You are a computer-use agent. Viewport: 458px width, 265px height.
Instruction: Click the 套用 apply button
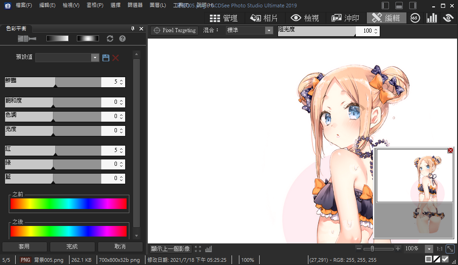24,247
